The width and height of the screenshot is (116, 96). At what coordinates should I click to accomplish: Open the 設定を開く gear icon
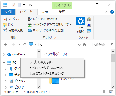pyautogui.click(x=81, y=21)
